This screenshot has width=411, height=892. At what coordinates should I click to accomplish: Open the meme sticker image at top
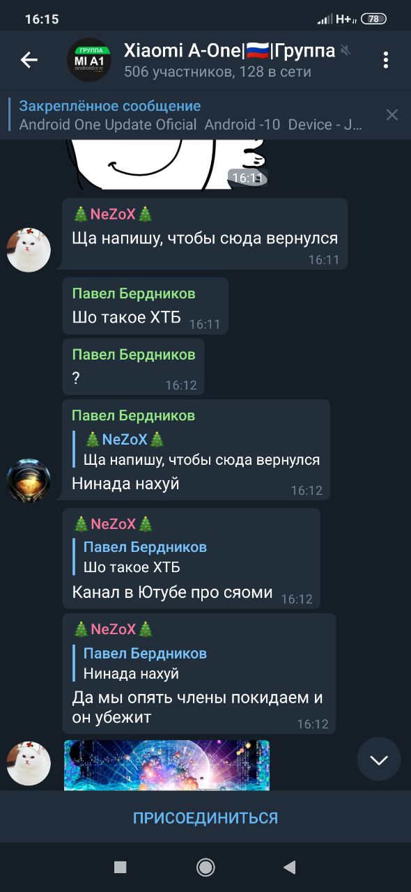[167, 164]
